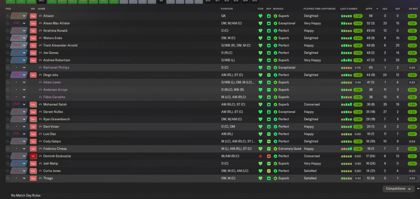The width and height of the screenshot is (420, 199).
Task: Toggle the picked checkmark for Federico Chiesa
Action: [8, 149]
